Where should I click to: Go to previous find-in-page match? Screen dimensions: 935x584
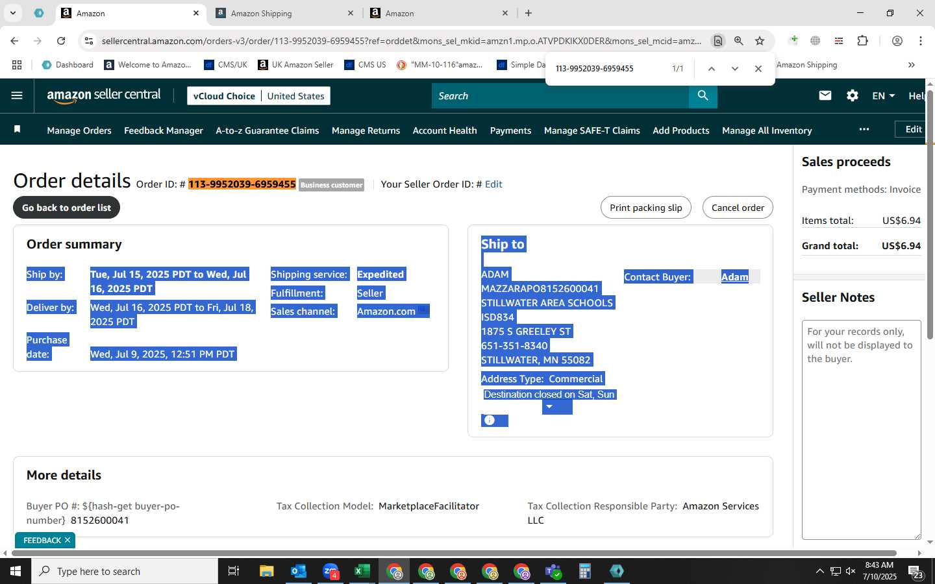pos(711,68)
